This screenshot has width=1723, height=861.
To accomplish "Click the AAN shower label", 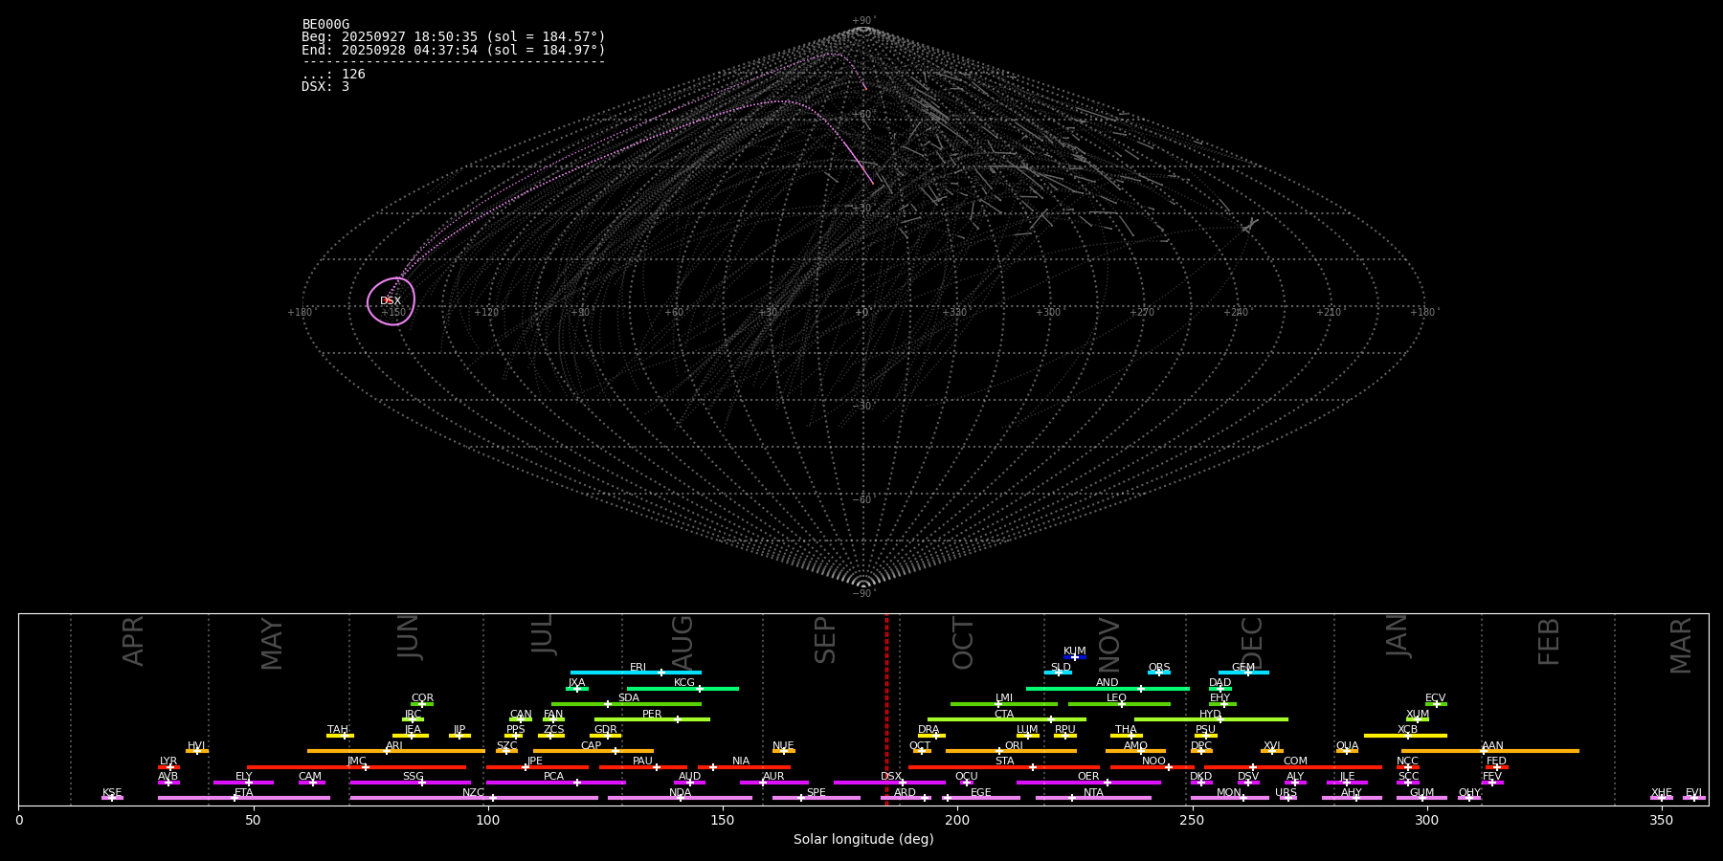I will tap(1492, 746).
